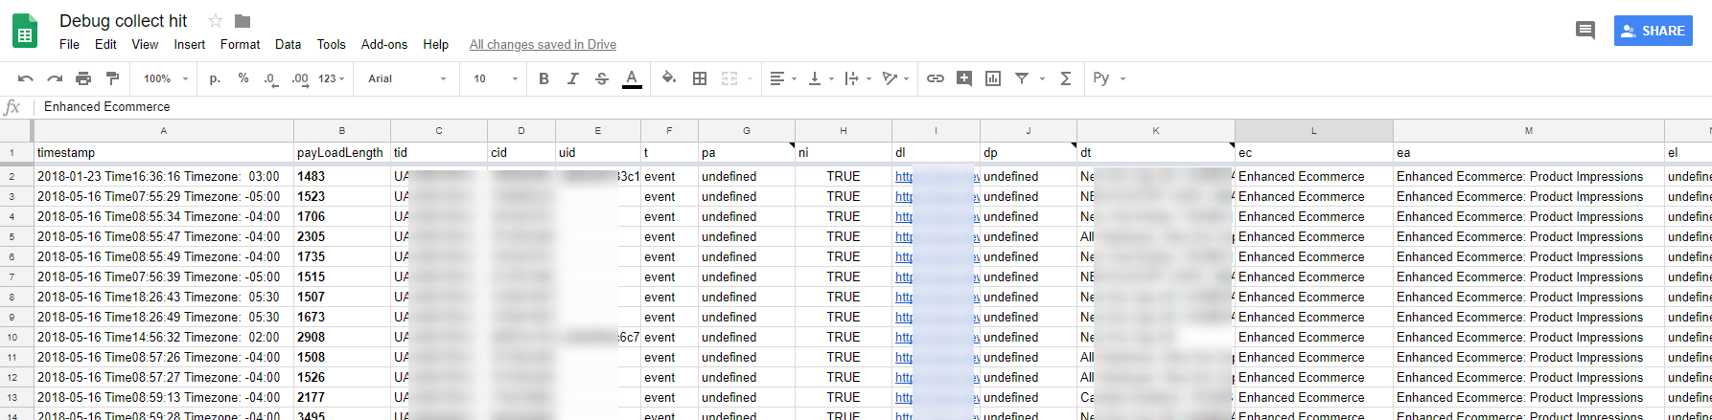The image size is (1712, 420).
Task: Select timestamp 2018-01-23 Time16:36:16 cell
Action: pos(163,176)
